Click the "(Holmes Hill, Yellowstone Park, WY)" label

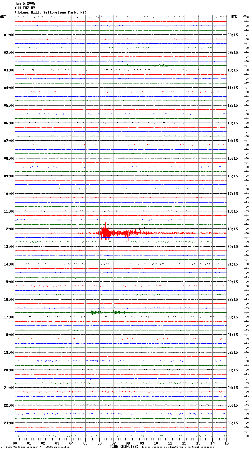(51, 12)
